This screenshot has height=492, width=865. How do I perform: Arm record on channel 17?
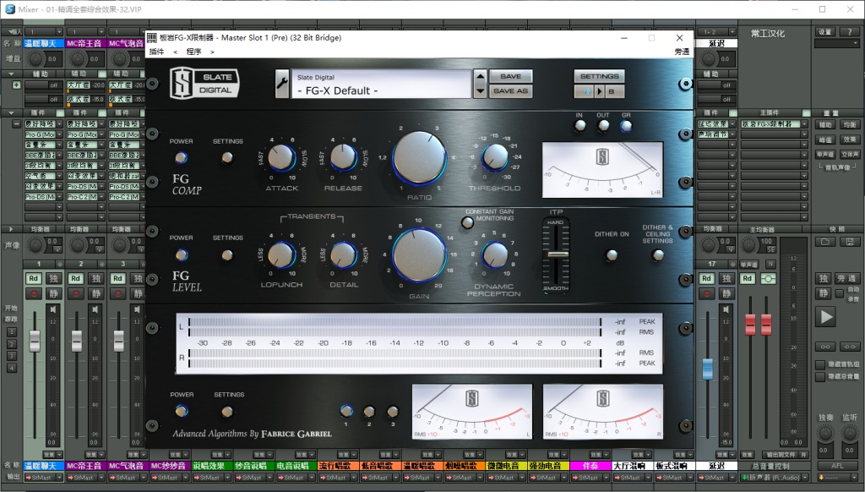tap(707, 293)
